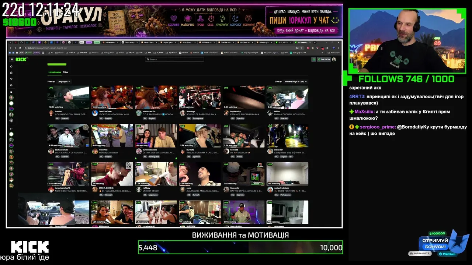The image size is (472, 265).
Task: Open matteafrodisiaco's 1.6K watching stream thumbnail
Action: click(x=287, y=174)
